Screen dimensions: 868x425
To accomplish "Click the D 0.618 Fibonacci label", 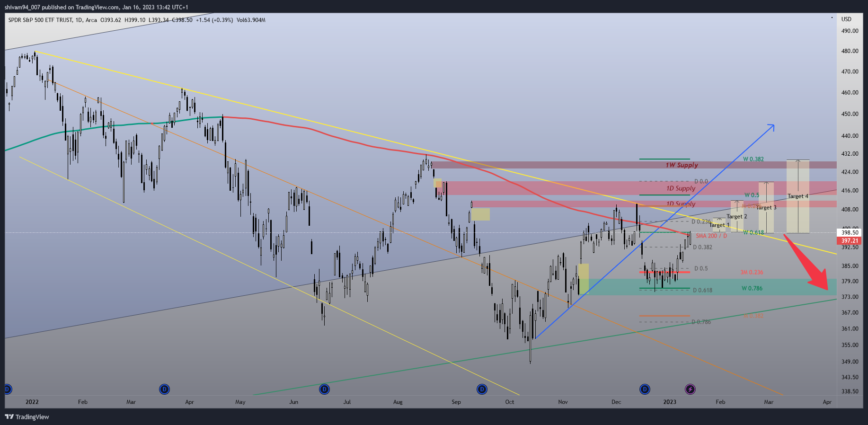I will (x=702, y=290).
